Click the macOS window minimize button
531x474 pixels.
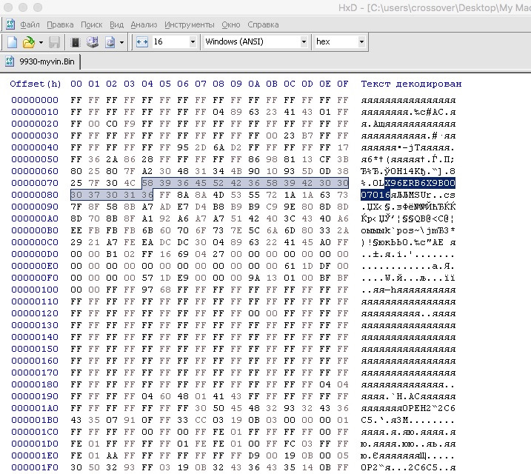(23, 7)
